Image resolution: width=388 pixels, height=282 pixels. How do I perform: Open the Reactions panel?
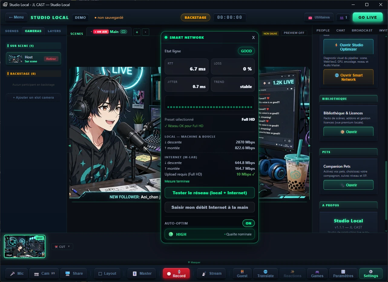[292, 274]
